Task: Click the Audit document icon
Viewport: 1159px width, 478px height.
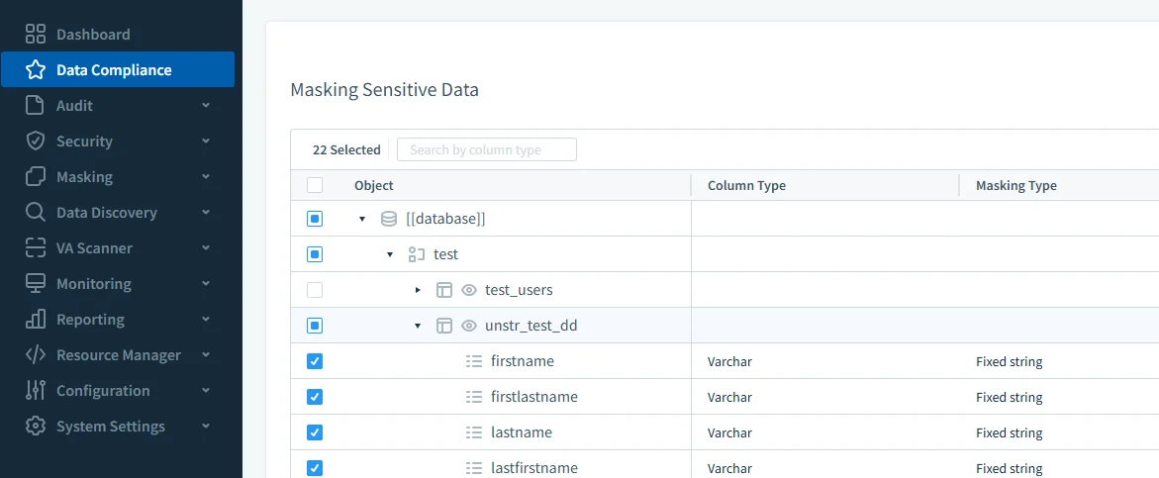Action: (x=36, y=106)
